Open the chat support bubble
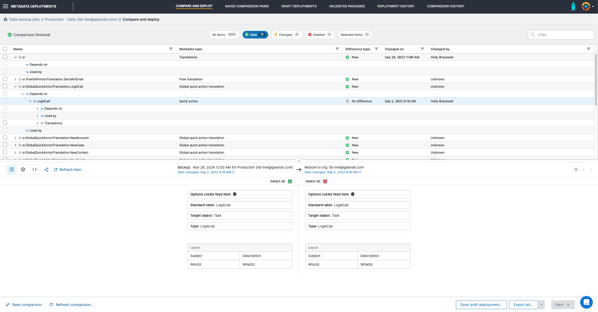This screenshot has height=312, width=598. [x=586, y=303]
